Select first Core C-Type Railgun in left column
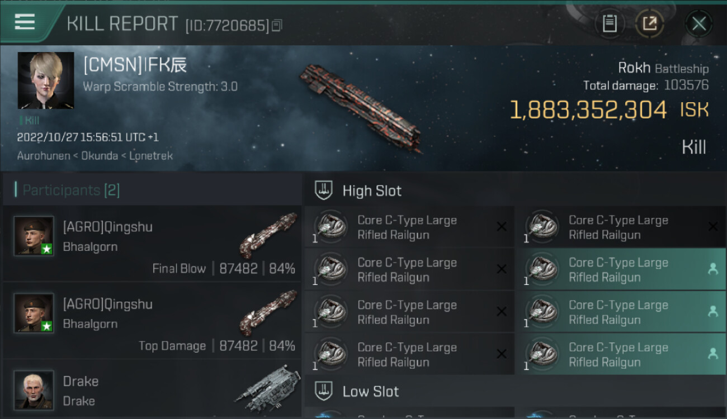Screen dimensions: 727x419 point(409,227)
